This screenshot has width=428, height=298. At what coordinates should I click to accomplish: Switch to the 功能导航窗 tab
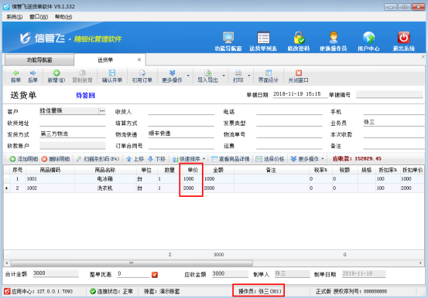tap(39, 60)
